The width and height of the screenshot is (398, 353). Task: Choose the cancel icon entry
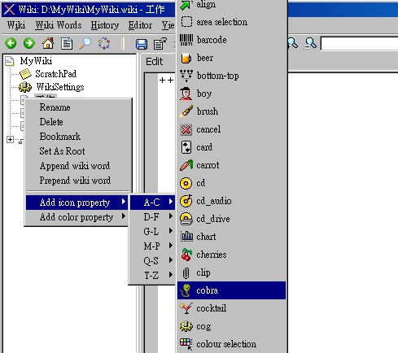click(232, 129)
